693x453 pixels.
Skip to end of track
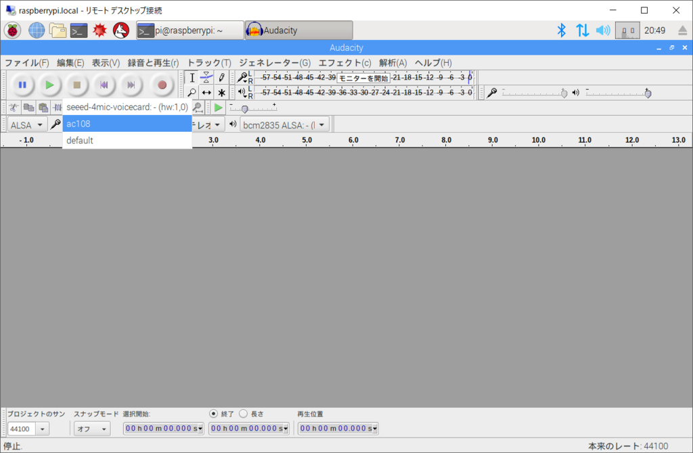[131, 85]
